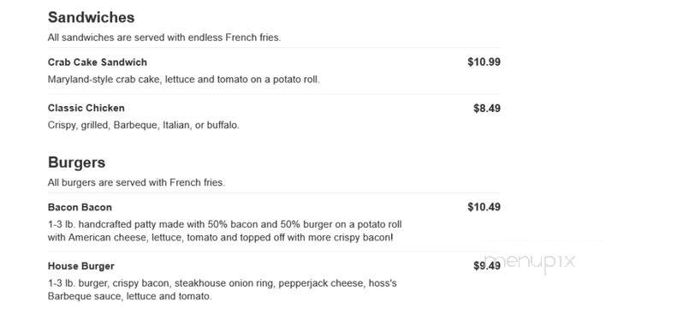Click the $10.99 Crab Cake price
Viewport: 683px width, 332px height.
click(x=484, y=62)
